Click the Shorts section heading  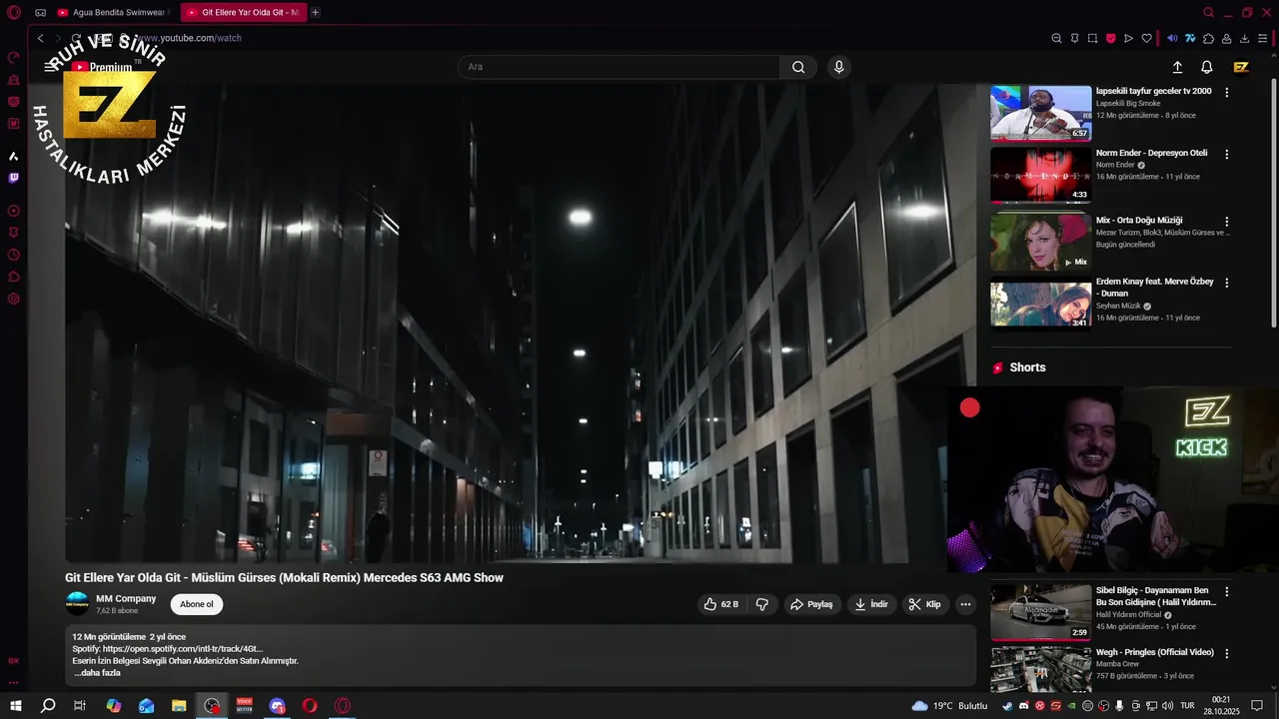click(x=1027, y=367)
